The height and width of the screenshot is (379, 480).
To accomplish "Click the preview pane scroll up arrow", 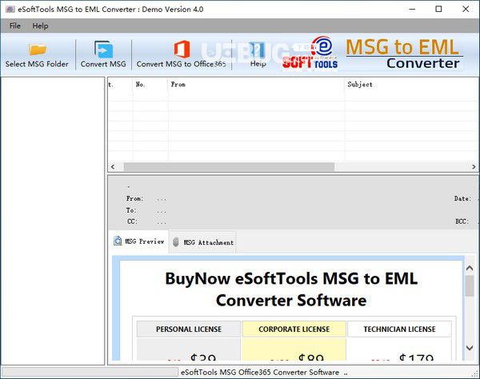I will pos(470,268).
